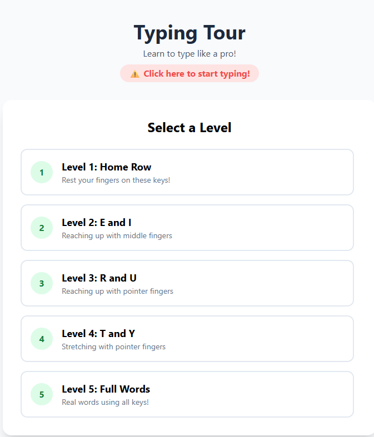
Task: Click the 'Typing Tour' title heading
Action: coord(190,33)
